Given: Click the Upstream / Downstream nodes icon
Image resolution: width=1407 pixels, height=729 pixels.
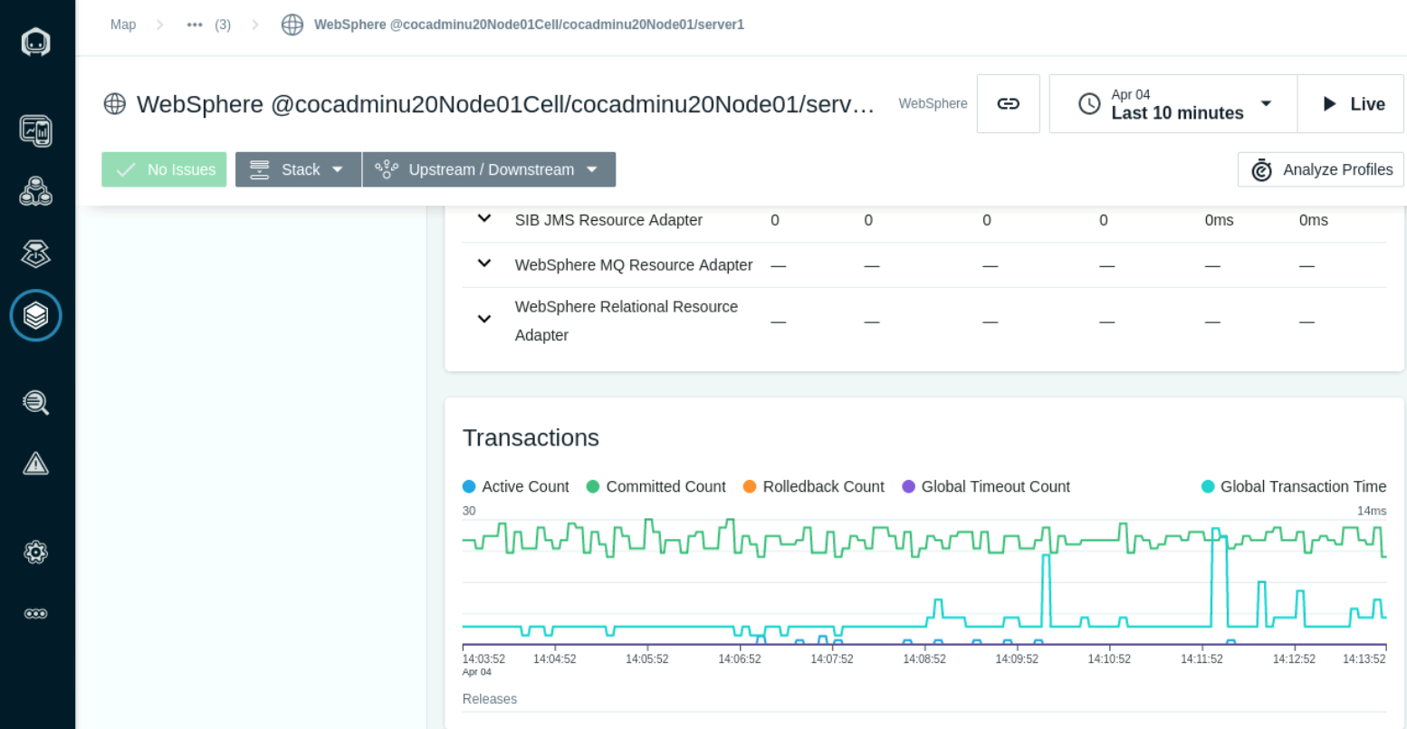Looking at the screenshot, I should tap(387, 169).
